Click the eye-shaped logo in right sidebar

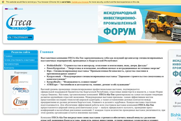click(x=177, y=92)
